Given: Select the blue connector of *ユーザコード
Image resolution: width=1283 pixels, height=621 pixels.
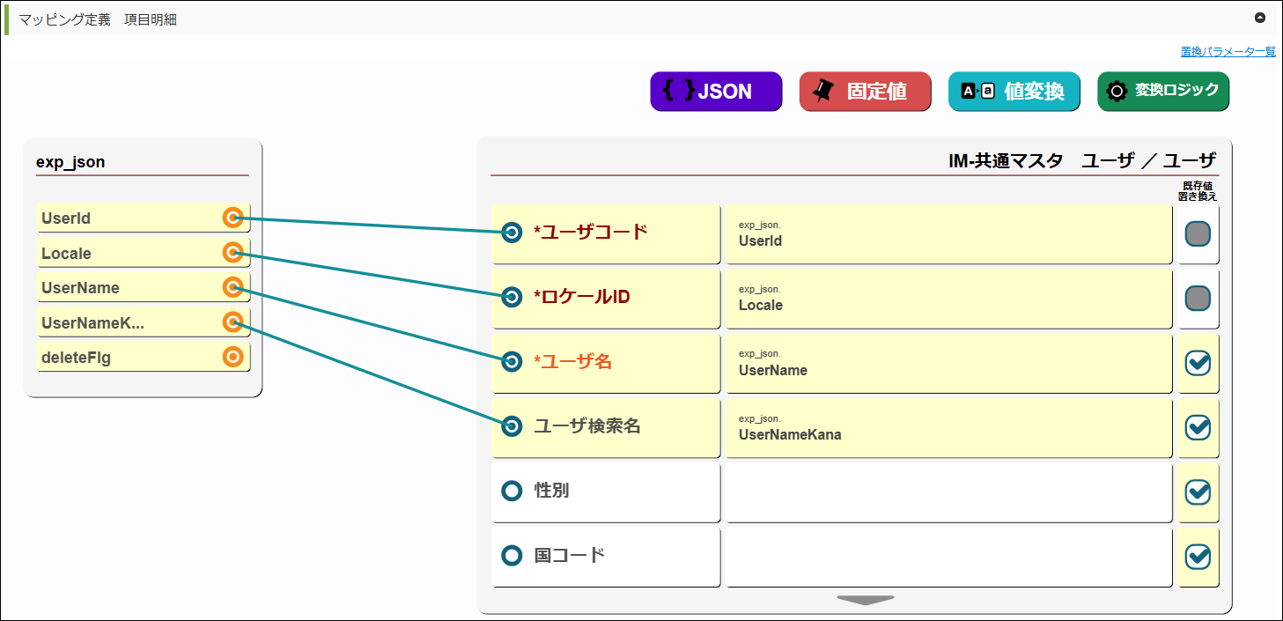Looking at the screenshot, I should click(x=512, y=233).
